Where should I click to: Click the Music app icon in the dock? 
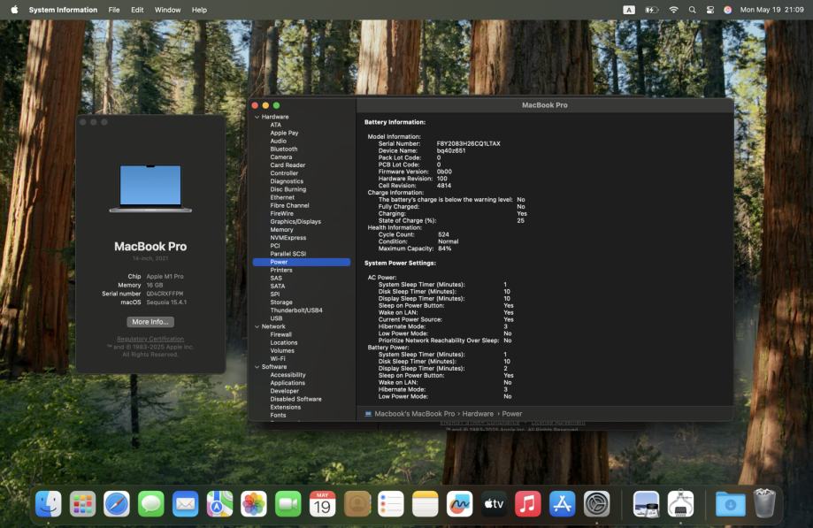[x=528, y=504]
